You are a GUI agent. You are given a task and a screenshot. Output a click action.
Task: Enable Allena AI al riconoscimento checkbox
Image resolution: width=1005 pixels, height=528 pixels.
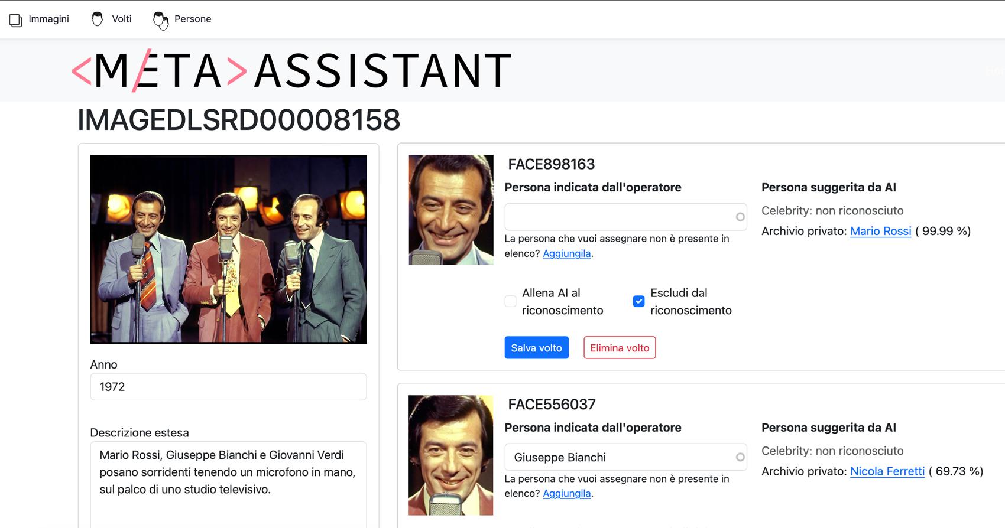tap(510, 301)
